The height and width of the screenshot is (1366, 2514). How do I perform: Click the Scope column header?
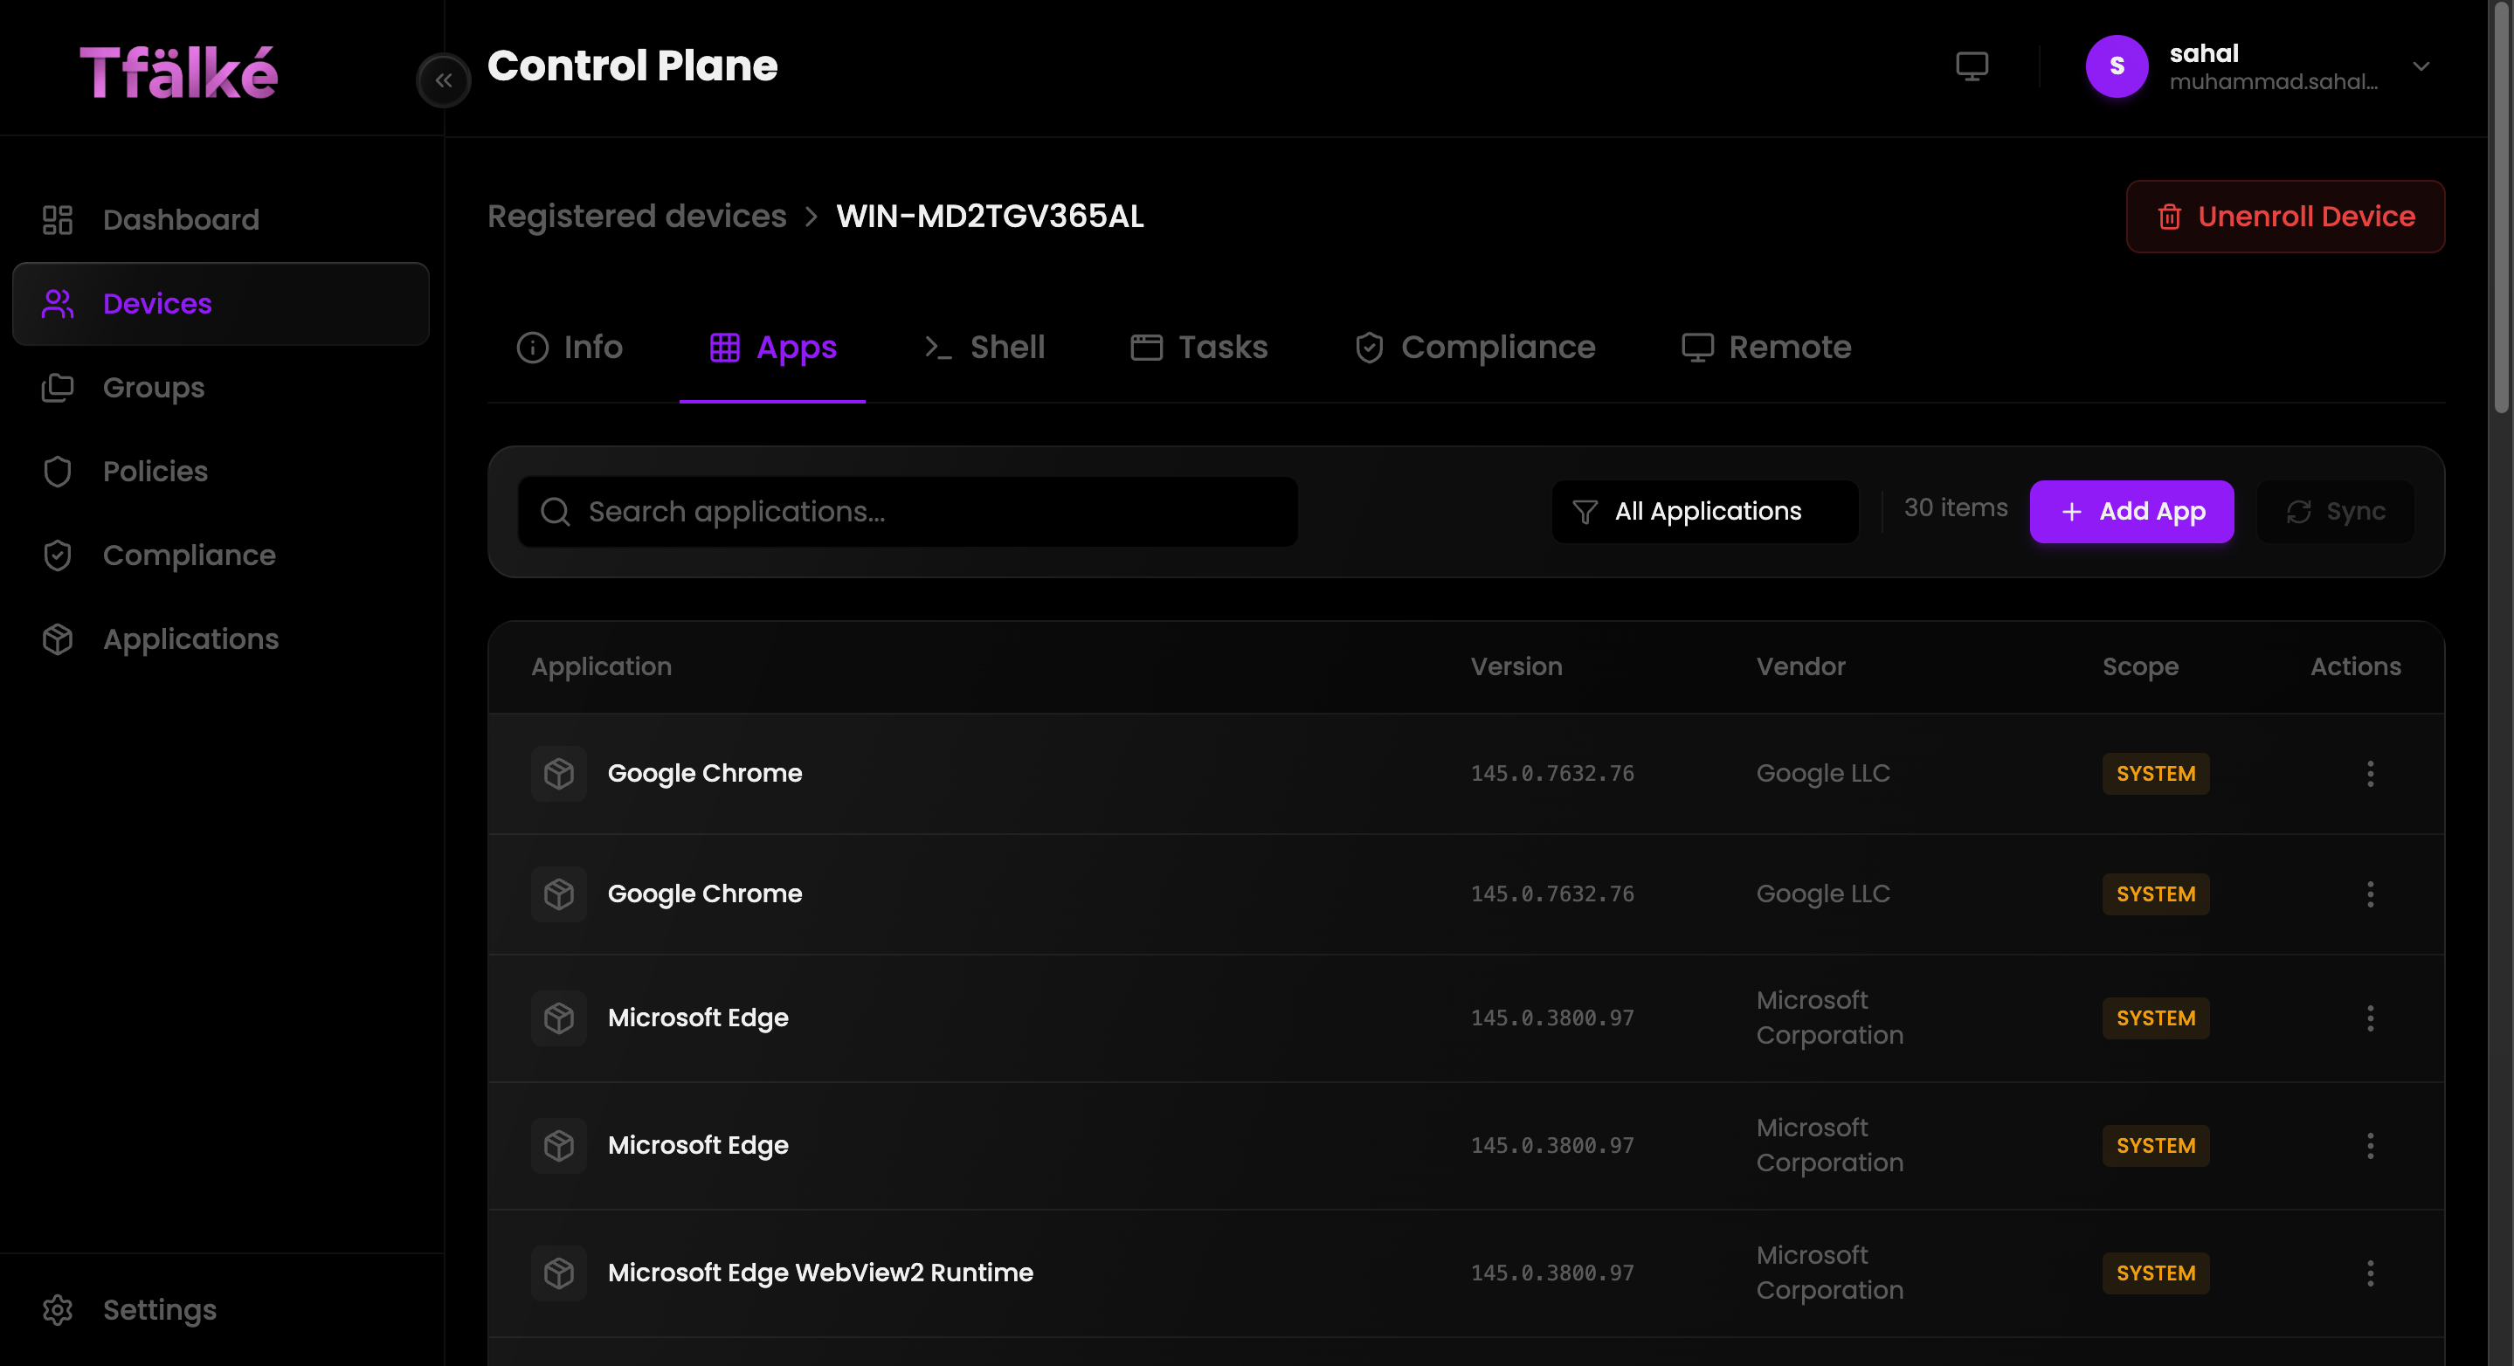point(2140,666)
